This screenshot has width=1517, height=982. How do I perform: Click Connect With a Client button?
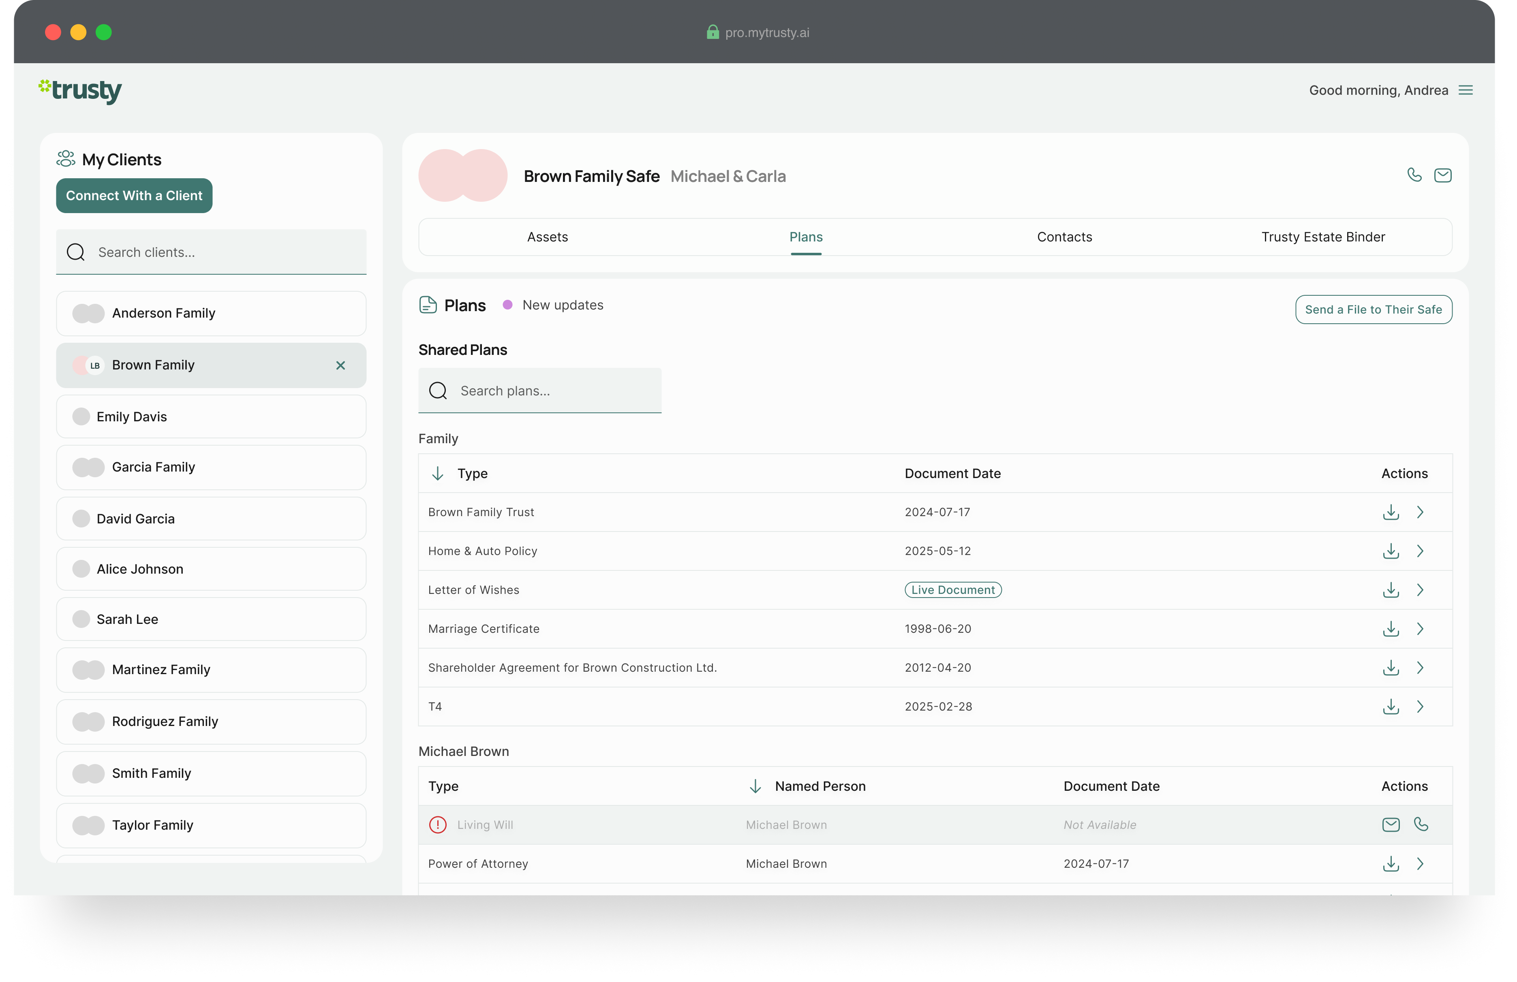[134, 196]
